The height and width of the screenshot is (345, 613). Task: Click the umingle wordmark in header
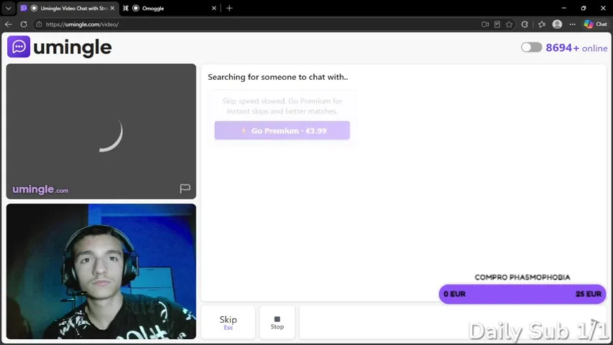pyautogui.click(x=73, y=47)
